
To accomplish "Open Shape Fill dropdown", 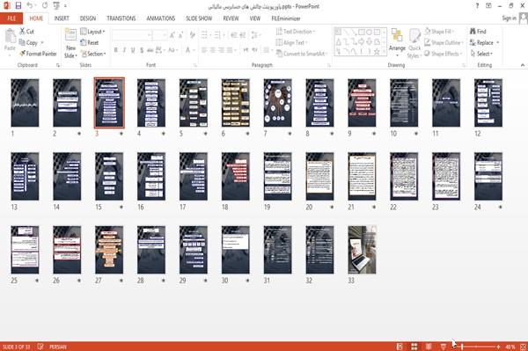I will tap(439, 32).
